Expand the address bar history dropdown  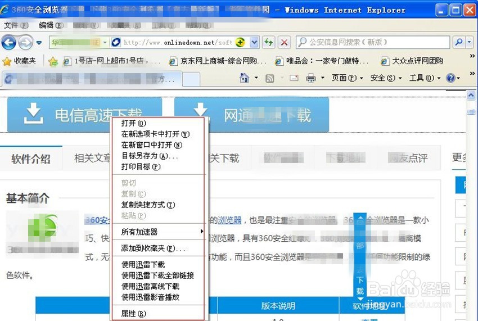254,42
